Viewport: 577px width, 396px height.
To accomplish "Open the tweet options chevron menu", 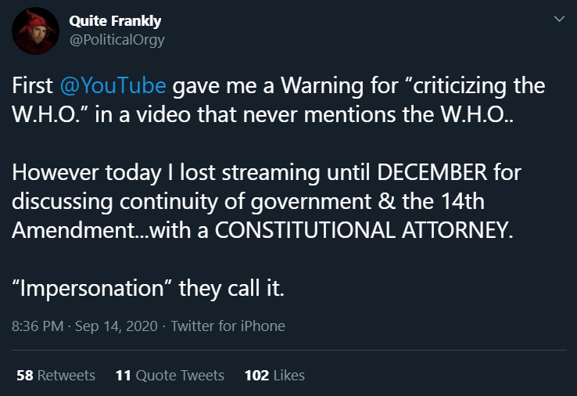I will tap(558, 20).
